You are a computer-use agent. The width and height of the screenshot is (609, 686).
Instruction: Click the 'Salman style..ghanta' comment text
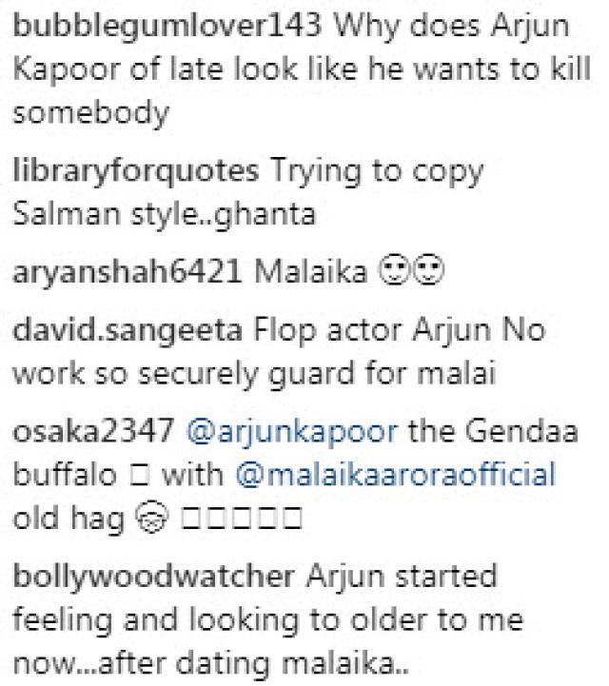(164, 215)
